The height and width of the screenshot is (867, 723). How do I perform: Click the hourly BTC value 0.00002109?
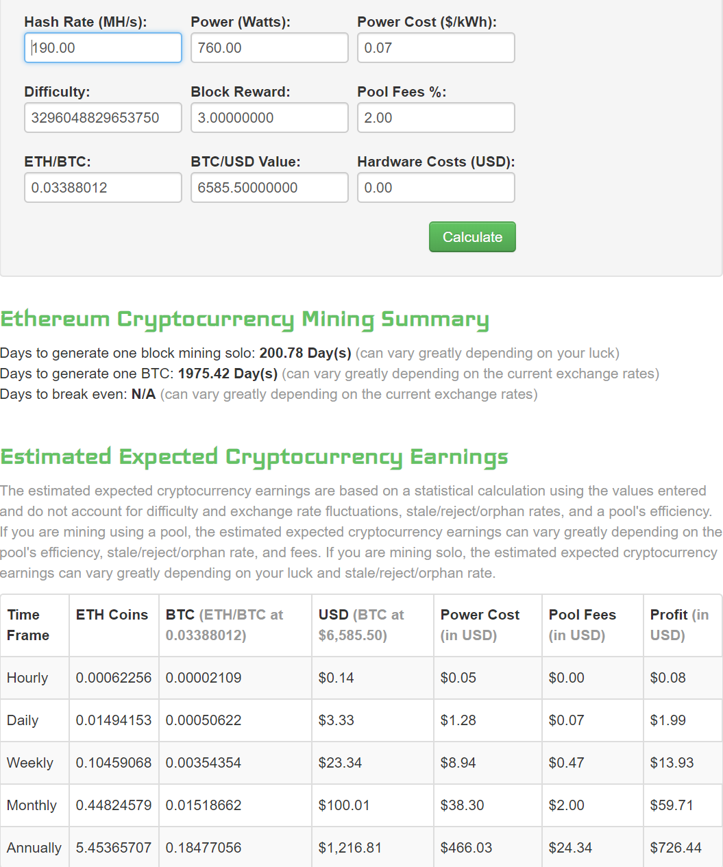204,678
